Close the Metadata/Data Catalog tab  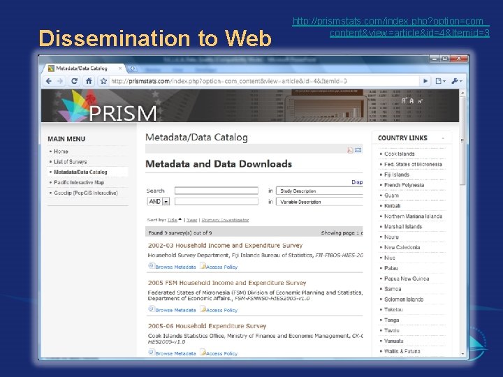tap(120, 68)
